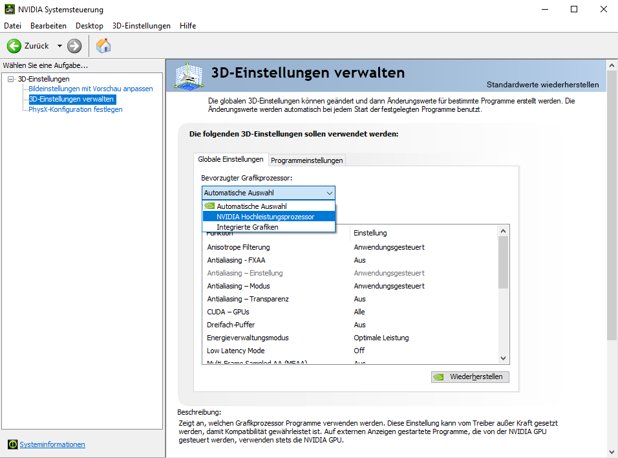
Task: Click NVIDIA Systemsteuerung title bar icon
Action: 10,9
